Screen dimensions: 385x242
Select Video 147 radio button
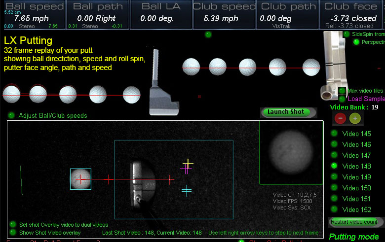coord(334,155)
